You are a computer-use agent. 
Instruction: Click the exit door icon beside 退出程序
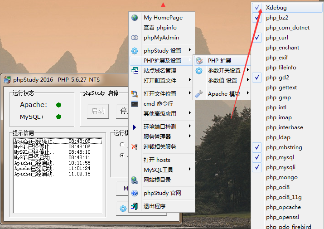click(135, 206)
